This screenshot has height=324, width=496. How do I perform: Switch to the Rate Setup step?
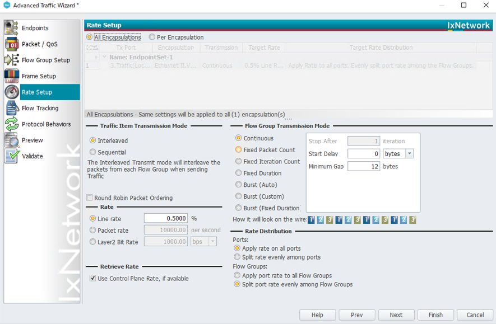click(x=37, y=92)
